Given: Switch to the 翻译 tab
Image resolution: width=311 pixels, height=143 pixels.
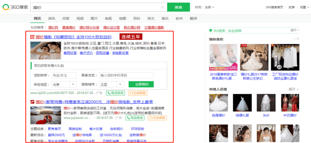Looking at the screenshot, I should [193, 18].
